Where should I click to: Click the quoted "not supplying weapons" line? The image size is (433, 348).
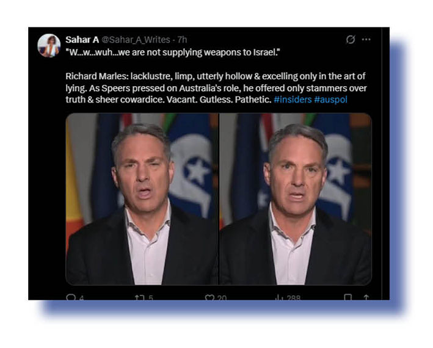(173, 52)
